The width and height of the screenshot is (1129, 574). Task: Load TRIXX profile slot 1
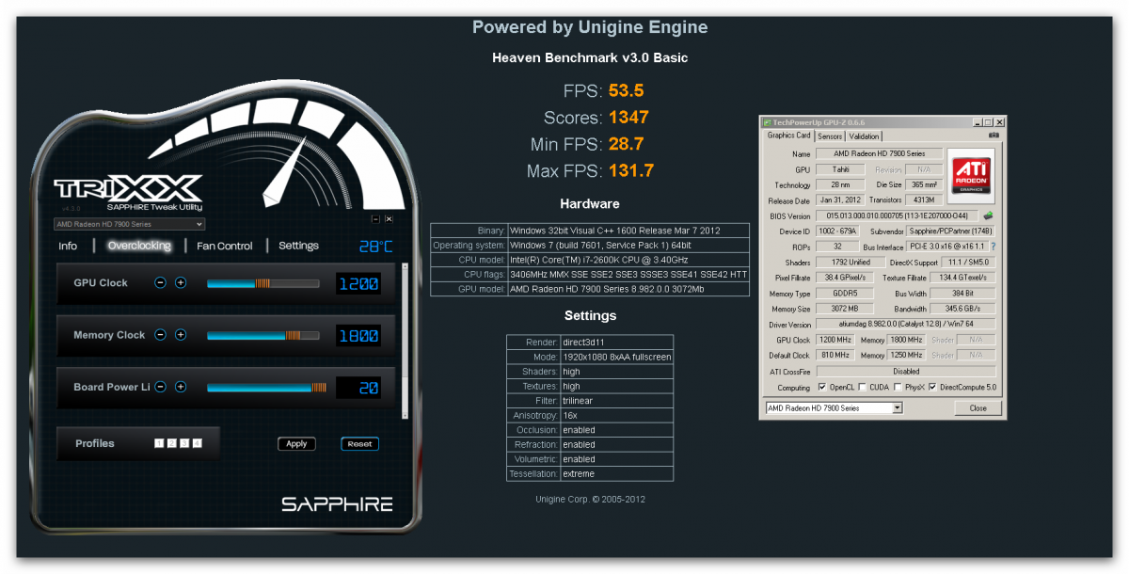pyautogui.click(x=160, y=443)
